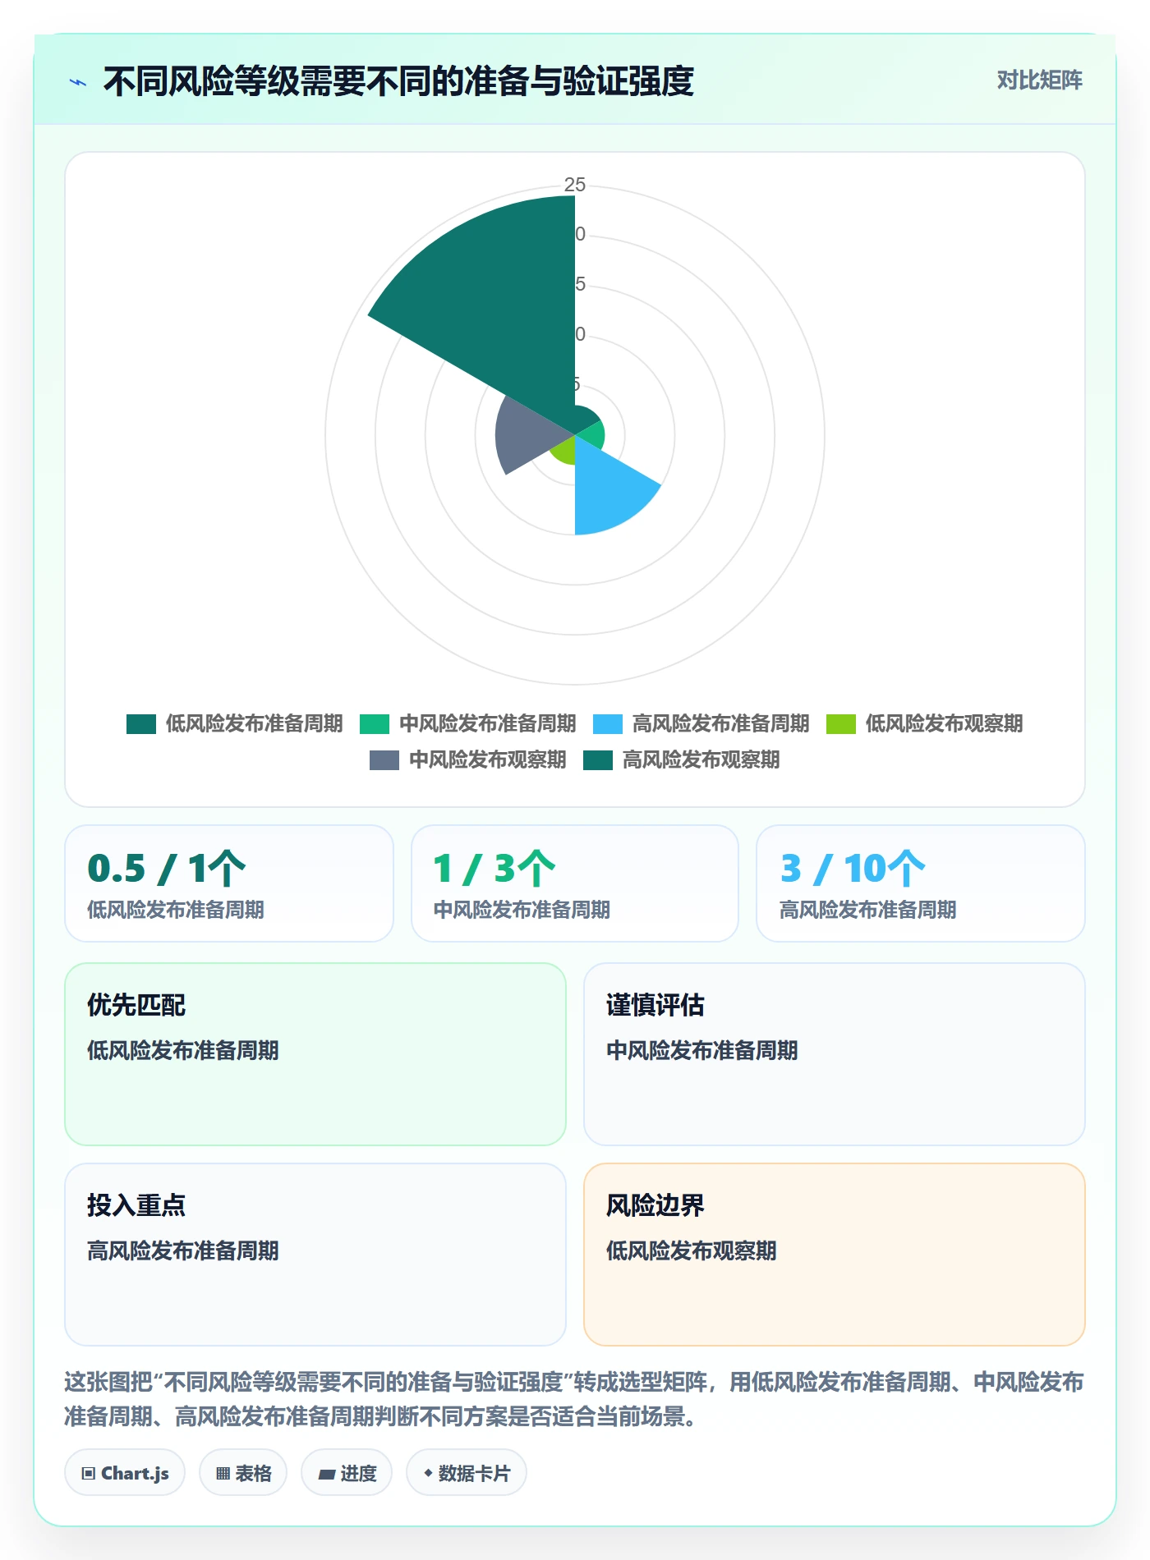This screenshot has width=1150, height=1560.
Task: Click the large dark teal chart sector
Action: click(x=501, y=304)
